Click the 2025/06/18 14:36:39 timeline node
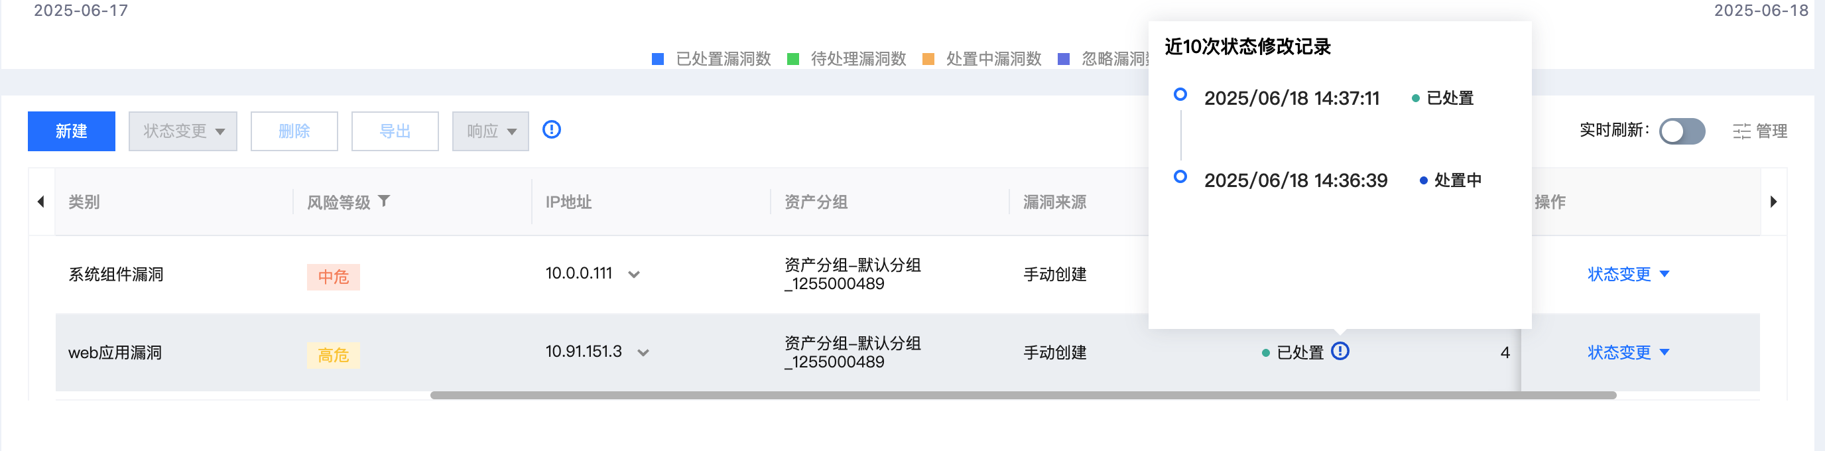 coord(1180,176)
